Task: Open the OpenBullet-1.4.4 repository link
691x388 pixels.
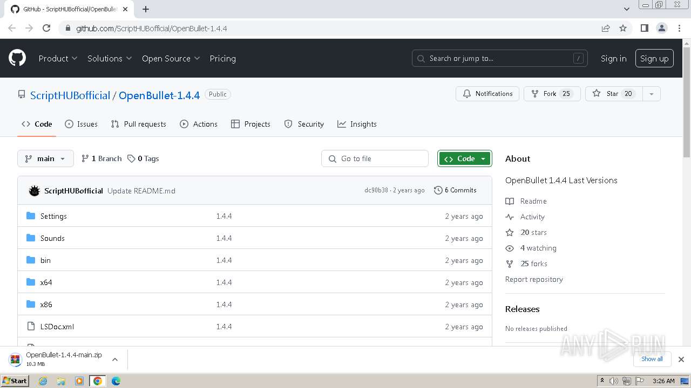Action: coord(159,95)
